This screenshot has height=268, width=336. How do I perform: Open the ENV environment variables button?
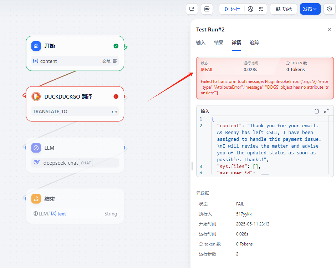click(x=207, y=9)
